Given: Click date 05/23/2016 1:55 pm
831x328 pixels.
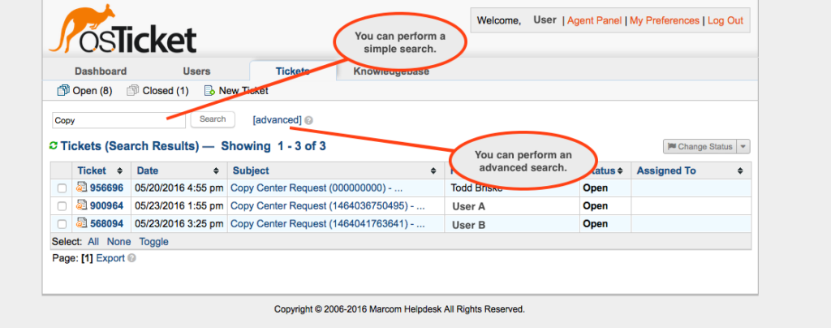Looking at the screenshot, I should coord(179,206).
